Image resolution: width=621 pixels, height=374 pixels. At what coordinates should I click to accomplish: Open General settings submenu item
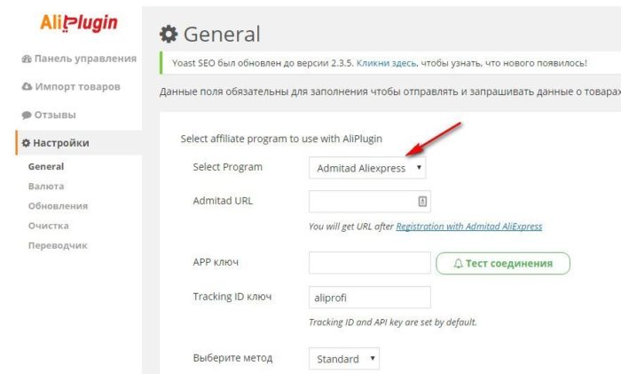click(x=46, y=167)
